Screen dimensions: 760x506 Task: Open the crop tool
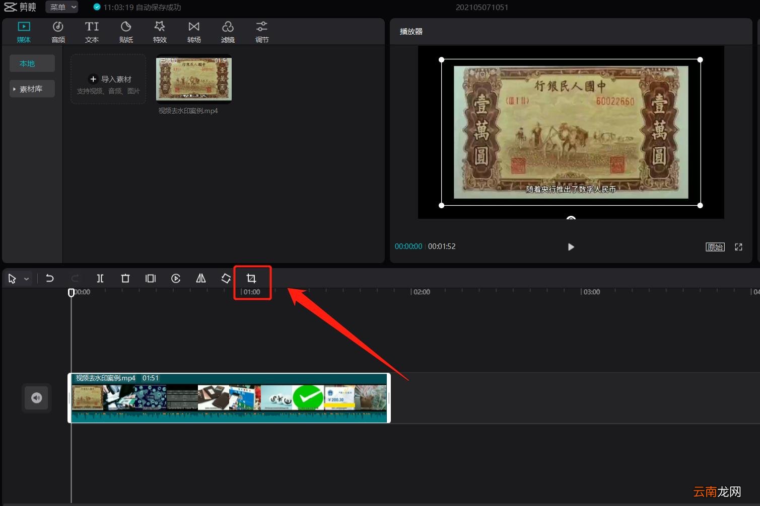point(251,278)
